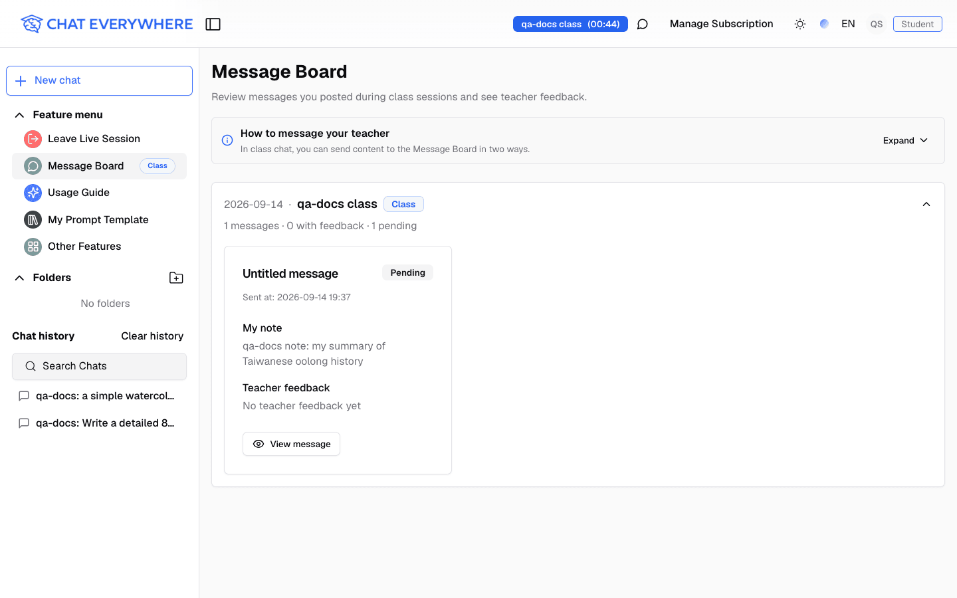Image resolution: width=957 pixels, height=598 pixels.
Task: Open chat 'qa-docs: a simple watercol...'
Action: click(x=99, y=396)
